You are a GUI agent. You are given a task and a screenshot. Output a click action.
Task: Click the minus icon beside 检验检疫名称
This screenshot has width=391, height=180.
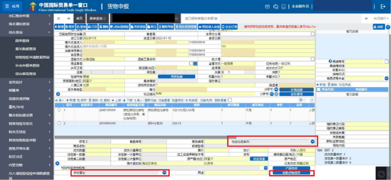coord(312,141)
